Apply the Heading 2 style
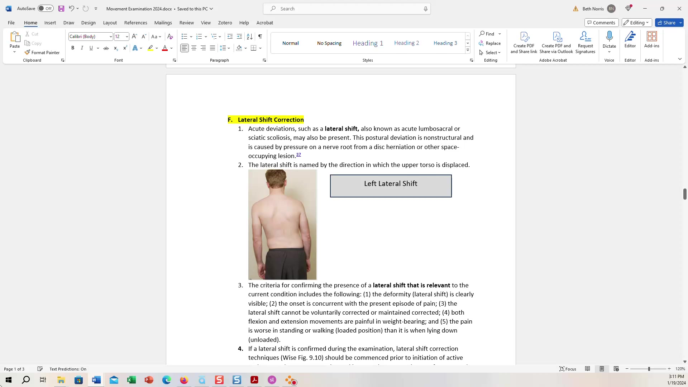Viewport: 688px width, 387px height. 406,43
